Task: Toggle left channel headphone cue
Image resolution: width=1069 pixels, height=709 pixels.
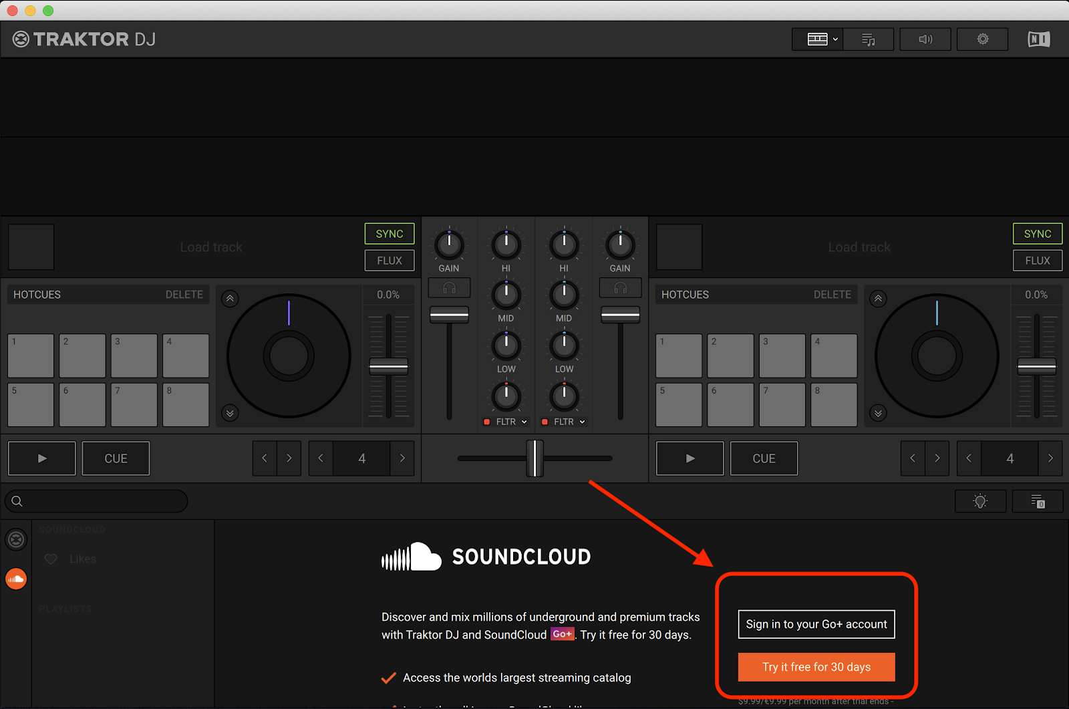Action: [x=449, y=288]
